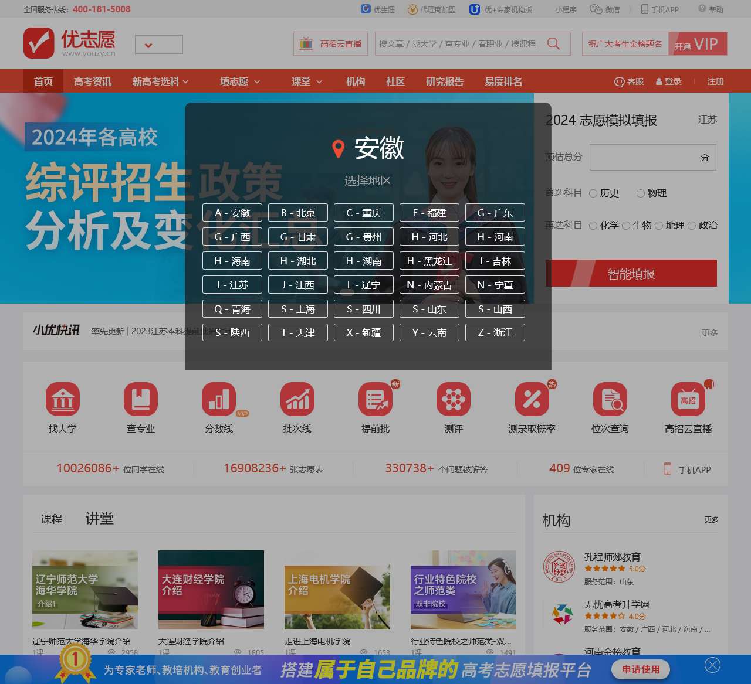Click the 孔程师郊教育 round logo

(559, 567)
